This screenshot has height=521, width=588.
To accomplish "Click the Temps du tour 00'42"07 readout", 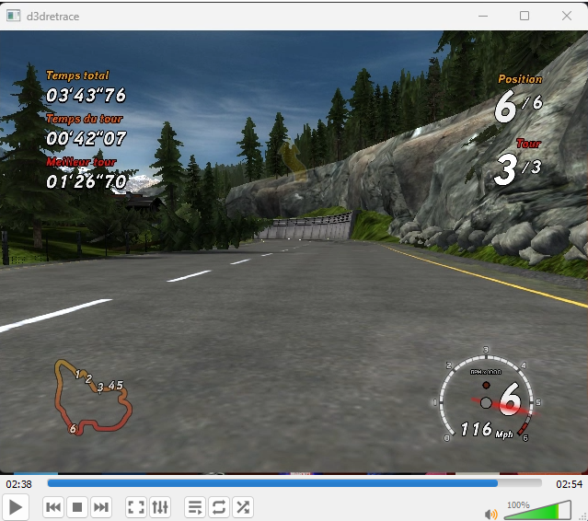I will pyautogui.click(x=86, y=130).
